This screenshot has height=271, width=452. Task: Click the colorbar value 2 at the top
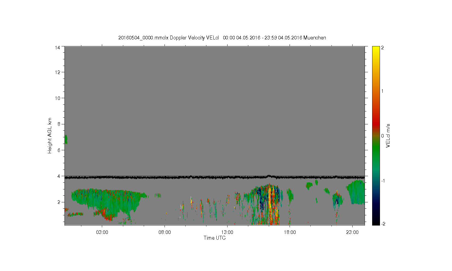pos(382,48)
